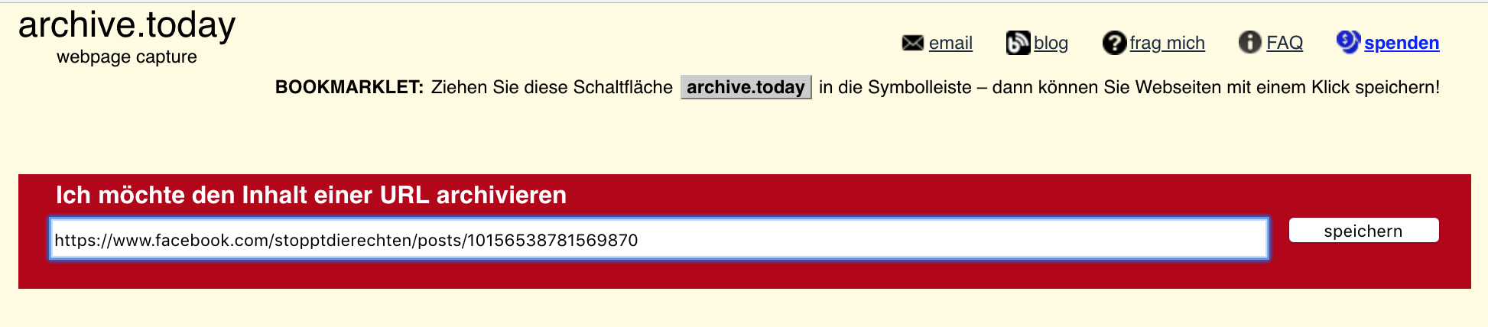This screenshot has height=327, width=1488.
Task: Click the heading Ich möchte den Inhalt archivieren
Action: pyautogui.click(x=310, y=195)
